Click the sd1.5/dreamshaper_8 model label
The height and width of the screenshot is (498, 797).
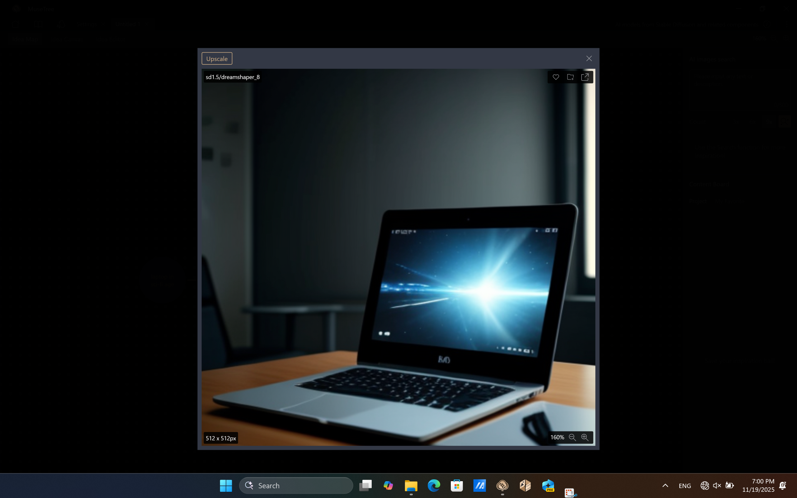(233, 77)
